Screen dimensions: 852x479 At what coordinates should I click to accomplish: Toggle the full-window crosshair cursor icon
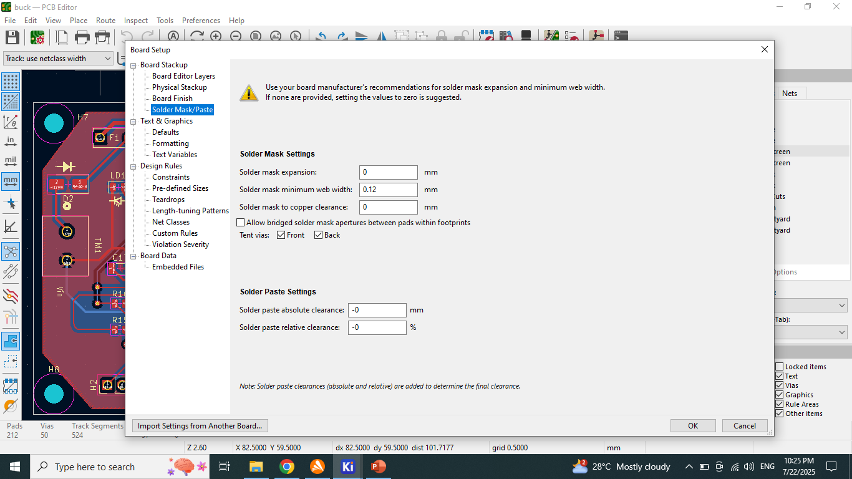pyautogui.click(x=11, y=203)
